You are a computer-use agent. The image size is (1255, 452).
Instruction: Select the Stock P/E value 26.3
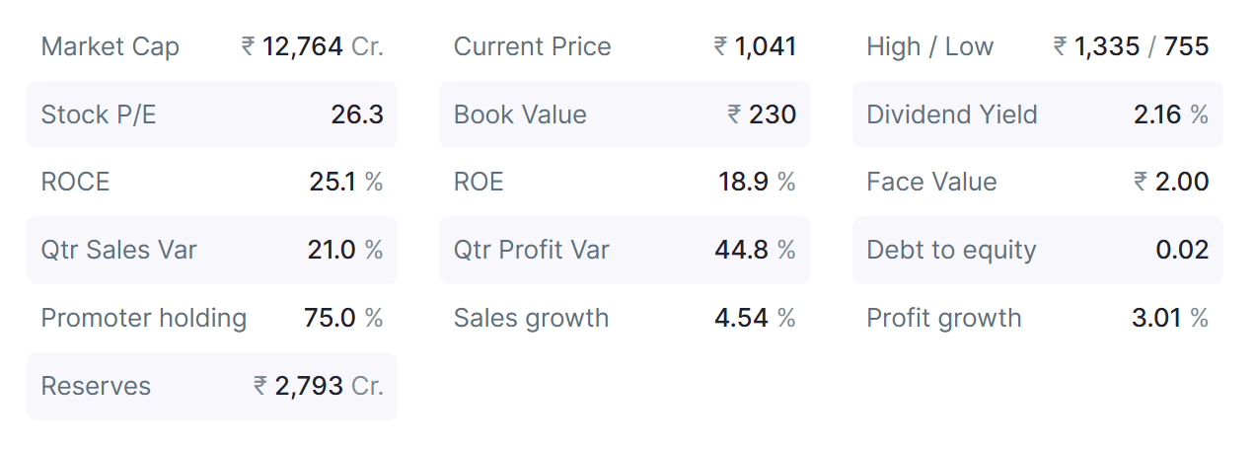click(x=357, y=114)
